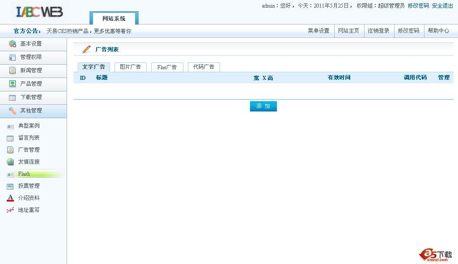Click the 添加 button
This screenshot has width=458, height=264.
click(x=263, y=106)
